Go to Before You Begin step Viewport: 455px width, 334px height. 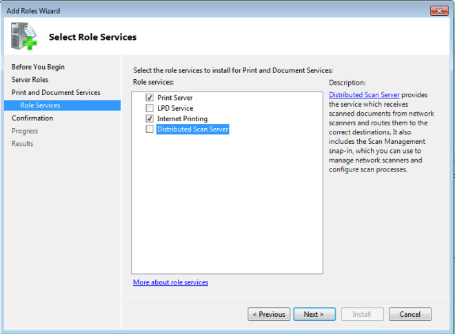click(x=38, y=67)
